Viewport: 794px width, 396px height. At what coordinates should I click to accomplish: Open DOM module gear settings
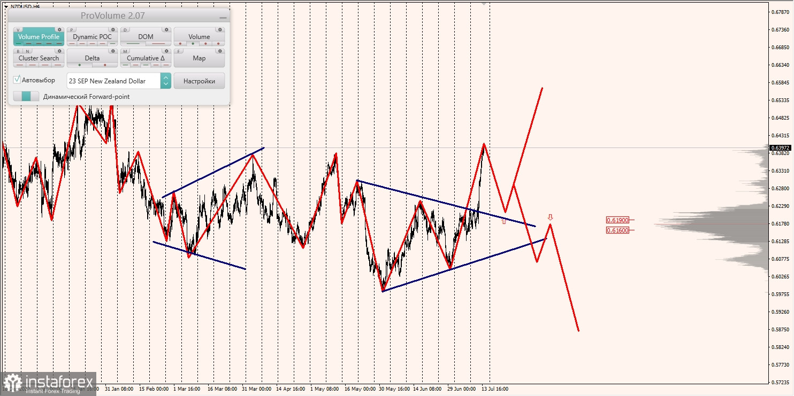coord(166,30)
